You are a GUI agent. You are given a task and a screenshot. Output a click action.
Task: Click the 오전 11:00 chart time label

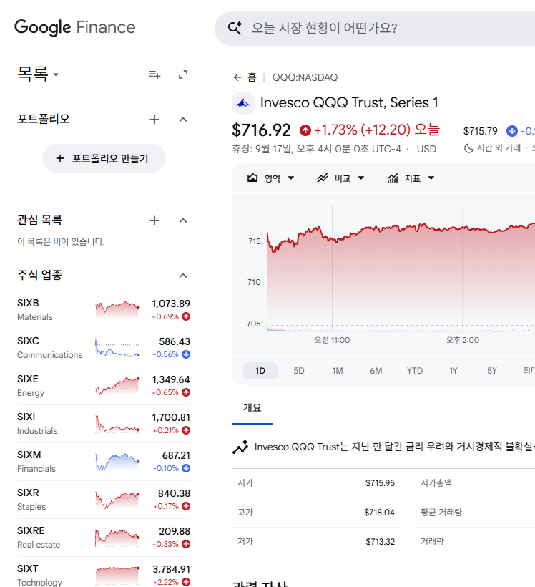(x=332, y=340)
